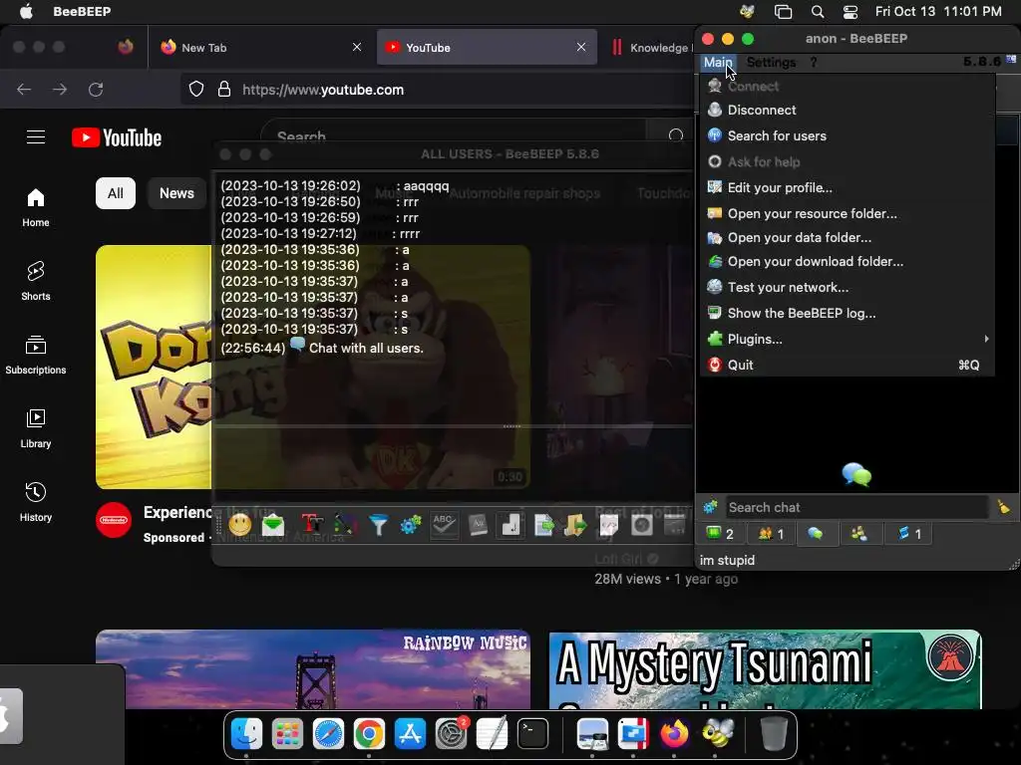Go back in Firefox navigation
This screenshot has width=1021, height=765.
tap(24, 89)
